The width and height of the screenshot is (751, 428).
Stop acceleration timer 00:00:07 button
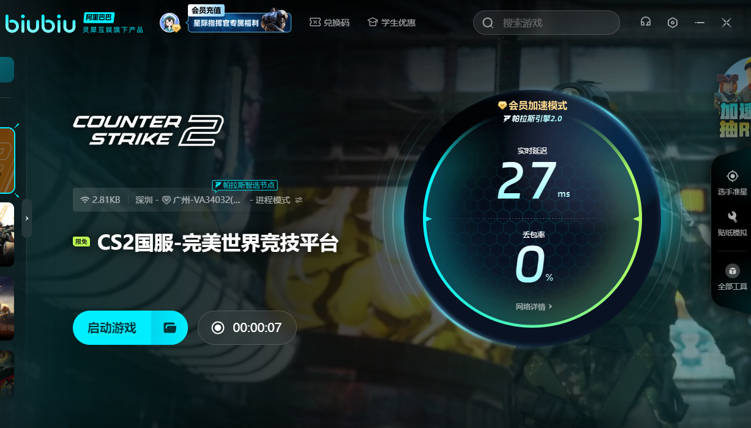click(247, 328)
